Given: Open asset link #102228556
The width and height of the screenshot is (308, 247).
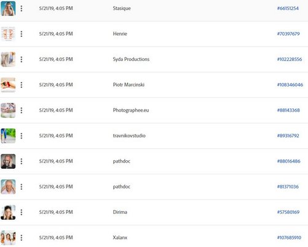Looking at the screenshot, I should (290, 59).
